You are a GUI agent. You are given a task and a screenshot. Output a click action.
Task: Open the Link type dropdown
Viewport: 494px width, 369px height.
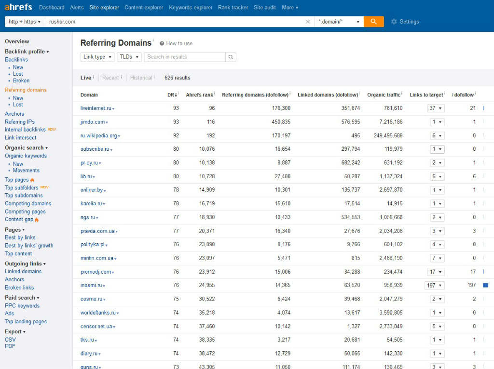click(x=97, y=57)
